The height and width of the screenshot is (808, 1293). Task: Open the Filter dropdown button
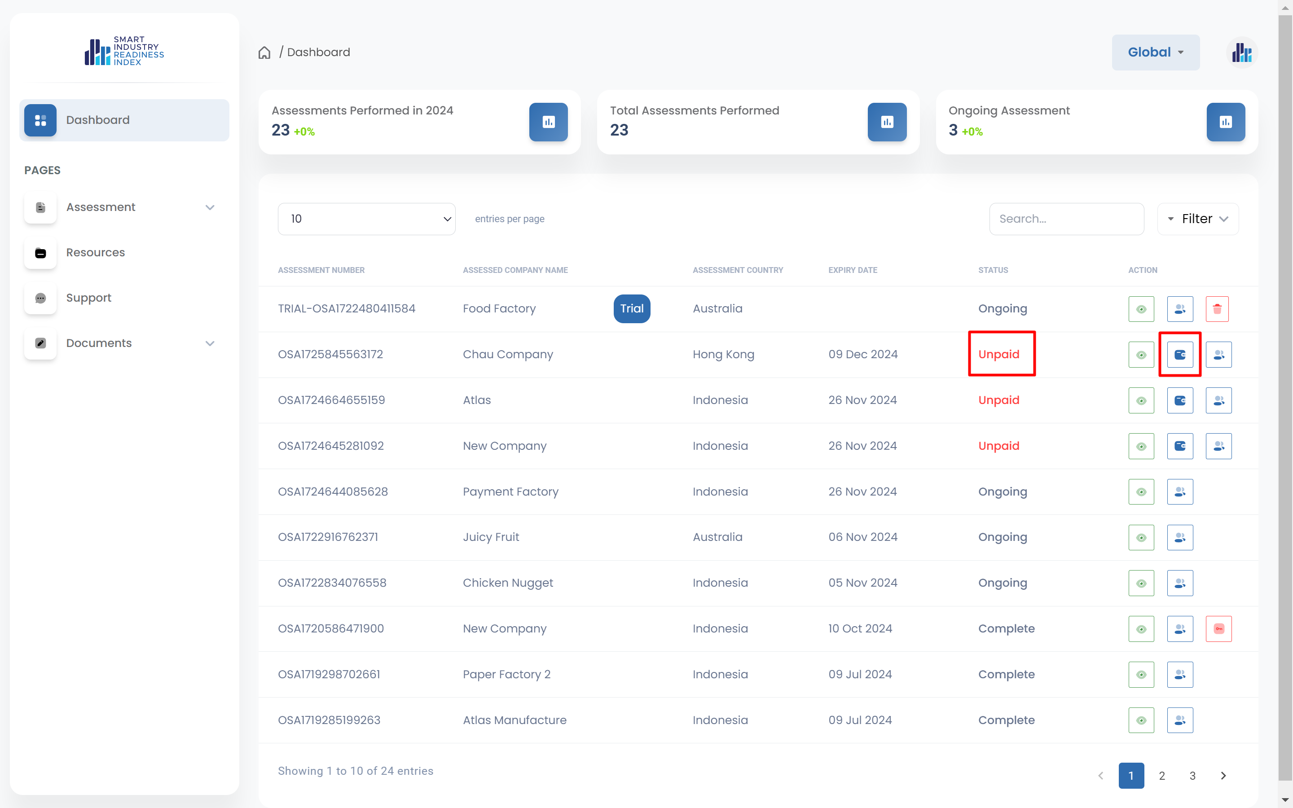pos(1198,219)
